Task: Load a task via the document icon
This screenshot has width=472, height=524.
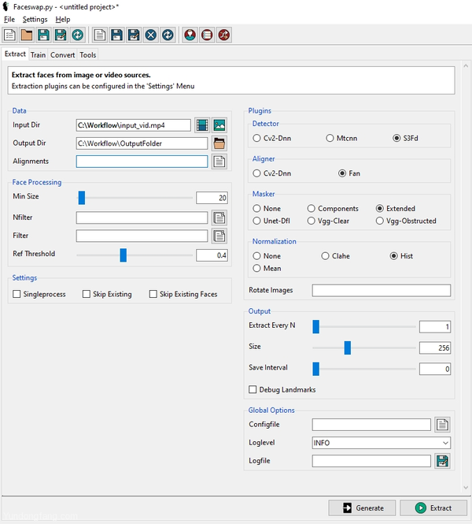Action: [100, 35]
